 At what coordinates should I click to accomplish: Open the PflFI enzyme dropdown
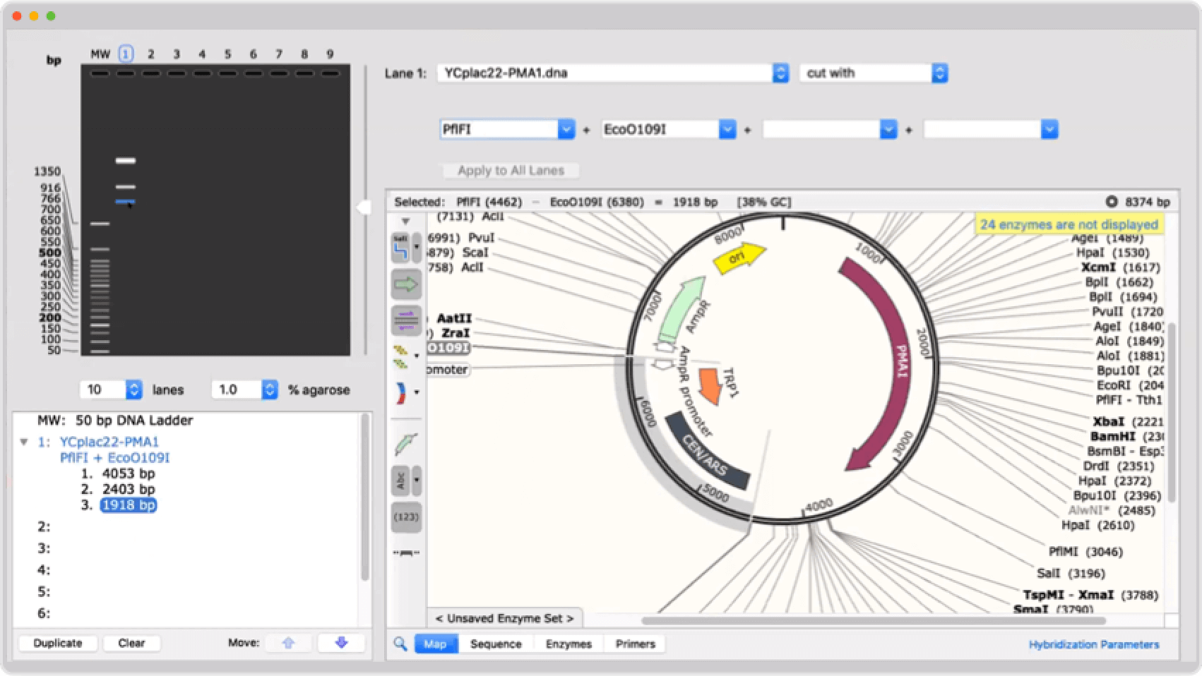pyautogui.click(x=566, y=129)
